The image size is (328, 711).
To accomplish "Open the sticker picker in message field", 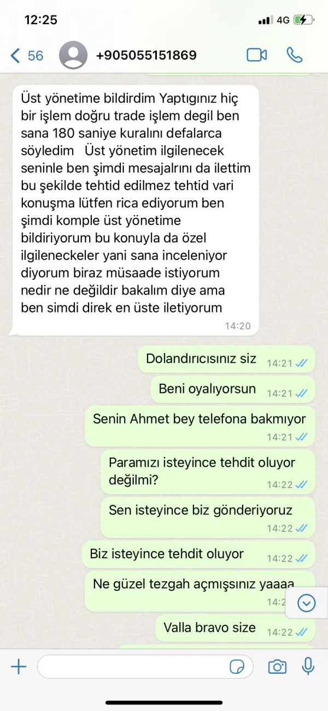I will point(237,666).
